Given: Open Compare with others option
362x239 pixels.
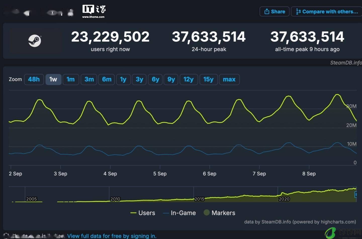Looking at the screenshot, I should coord(327,12).
